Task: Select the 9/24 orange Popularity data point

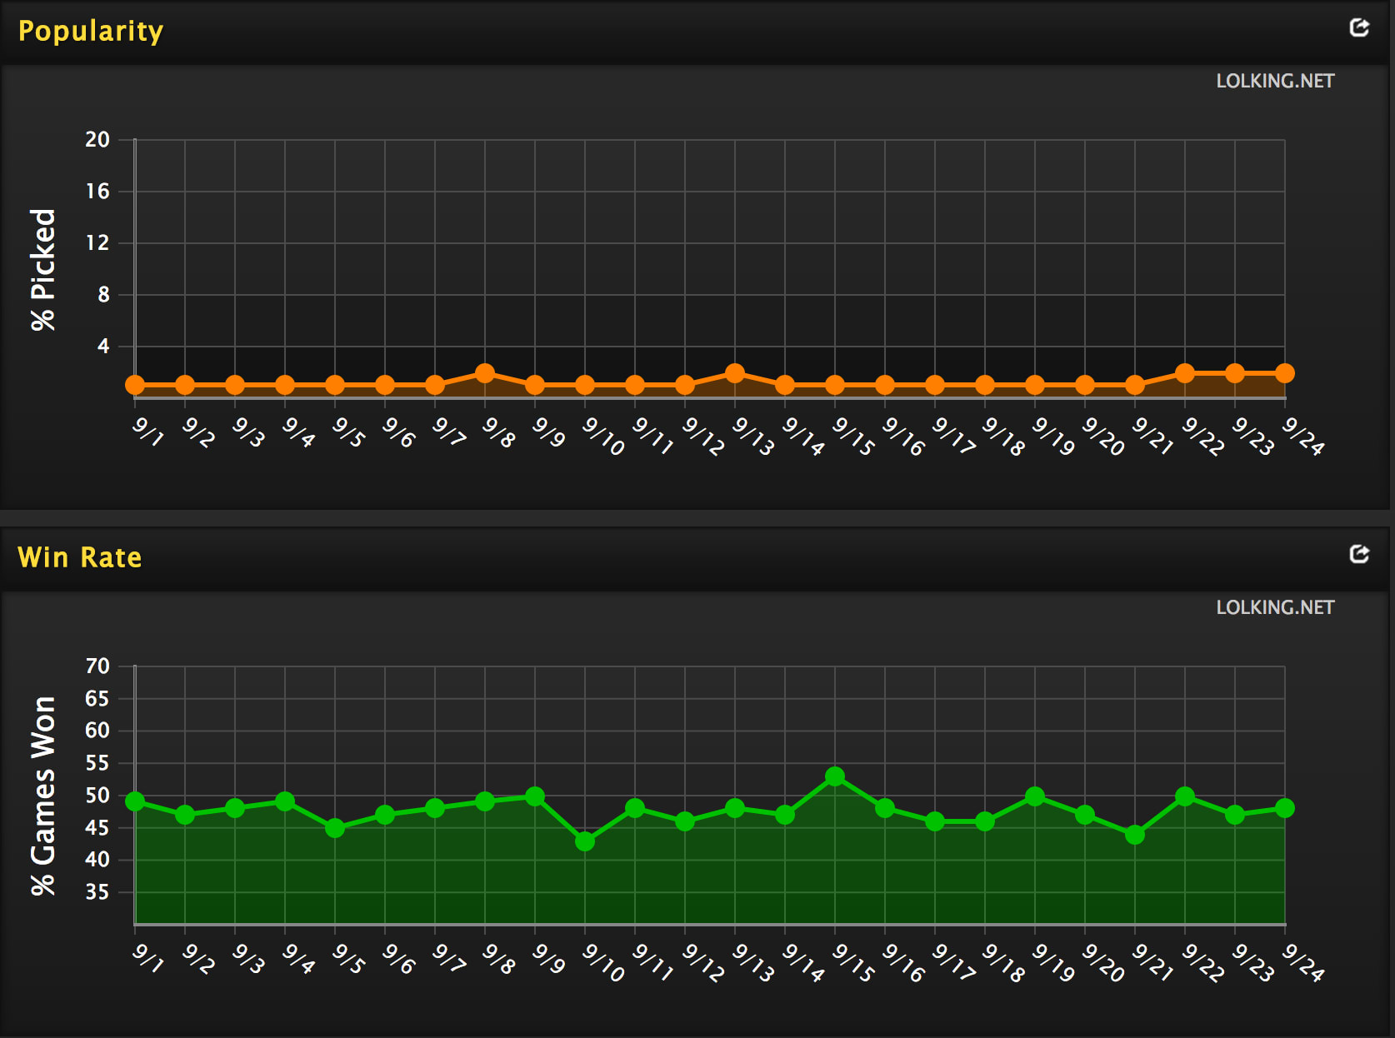Action: click(x=1284, y=373)
